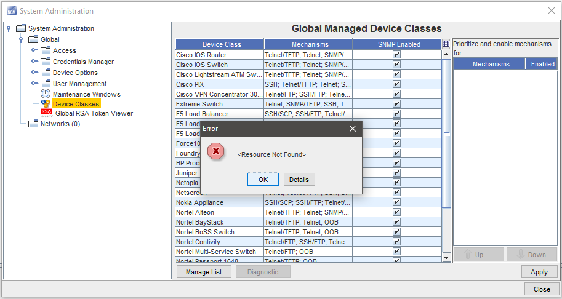Viewport: 562px width, 299px height.
Task: Expand the Access tree node
Action: (34, 50)
